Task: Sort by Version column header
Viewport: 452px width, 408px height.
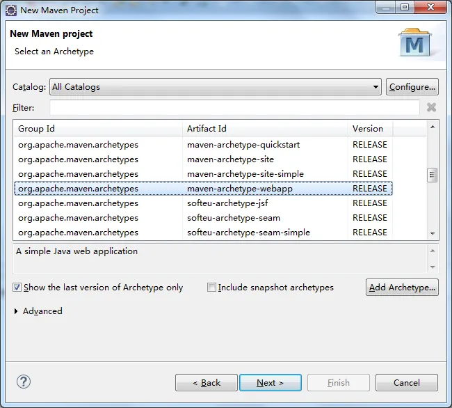Action: 370,129
